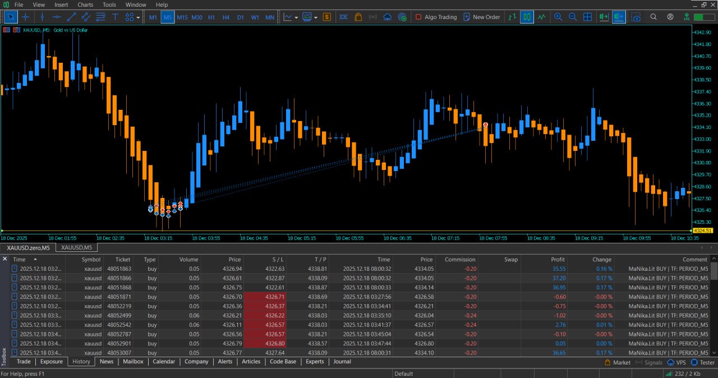Select the crosshair cursor tool
The width and height of the screenshot is (718, 378).
pyautogui.click(x=25, y=17)
